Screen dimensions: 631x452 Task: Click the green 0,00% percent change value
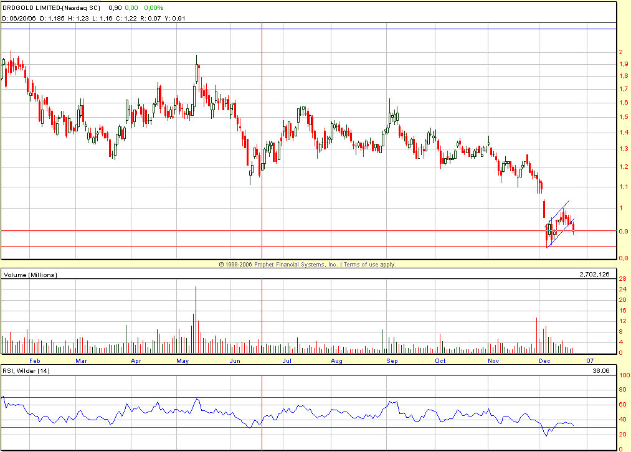point(153,8)
